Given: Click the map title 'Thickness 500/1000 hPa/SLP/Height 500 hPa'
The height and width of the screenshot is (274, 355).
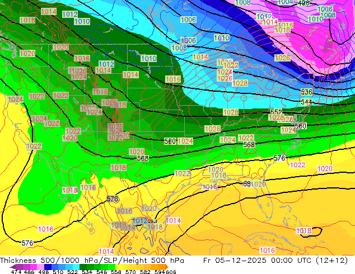Looking at the screenshot, I should coord(92,261).
